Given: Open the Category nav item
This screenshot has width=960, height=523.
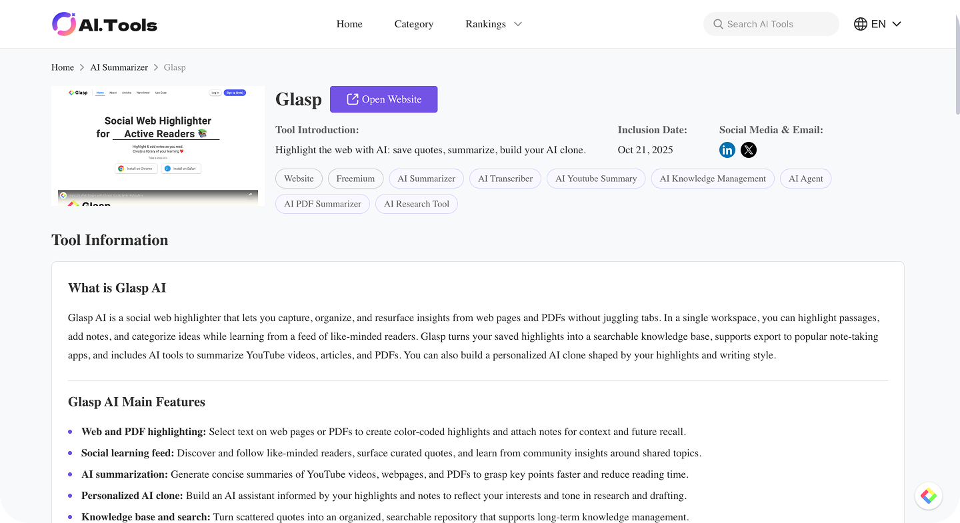Looking at the screenshot, I should pos(414,24).
